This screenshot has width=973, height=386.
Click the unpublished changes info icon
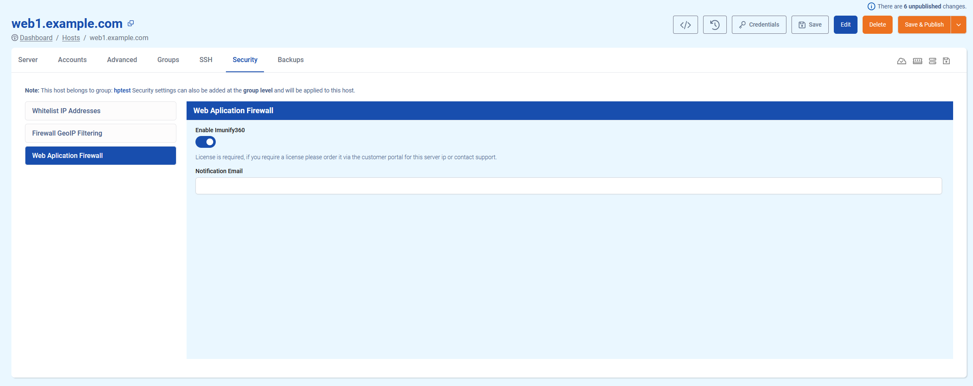pos(871,7)
